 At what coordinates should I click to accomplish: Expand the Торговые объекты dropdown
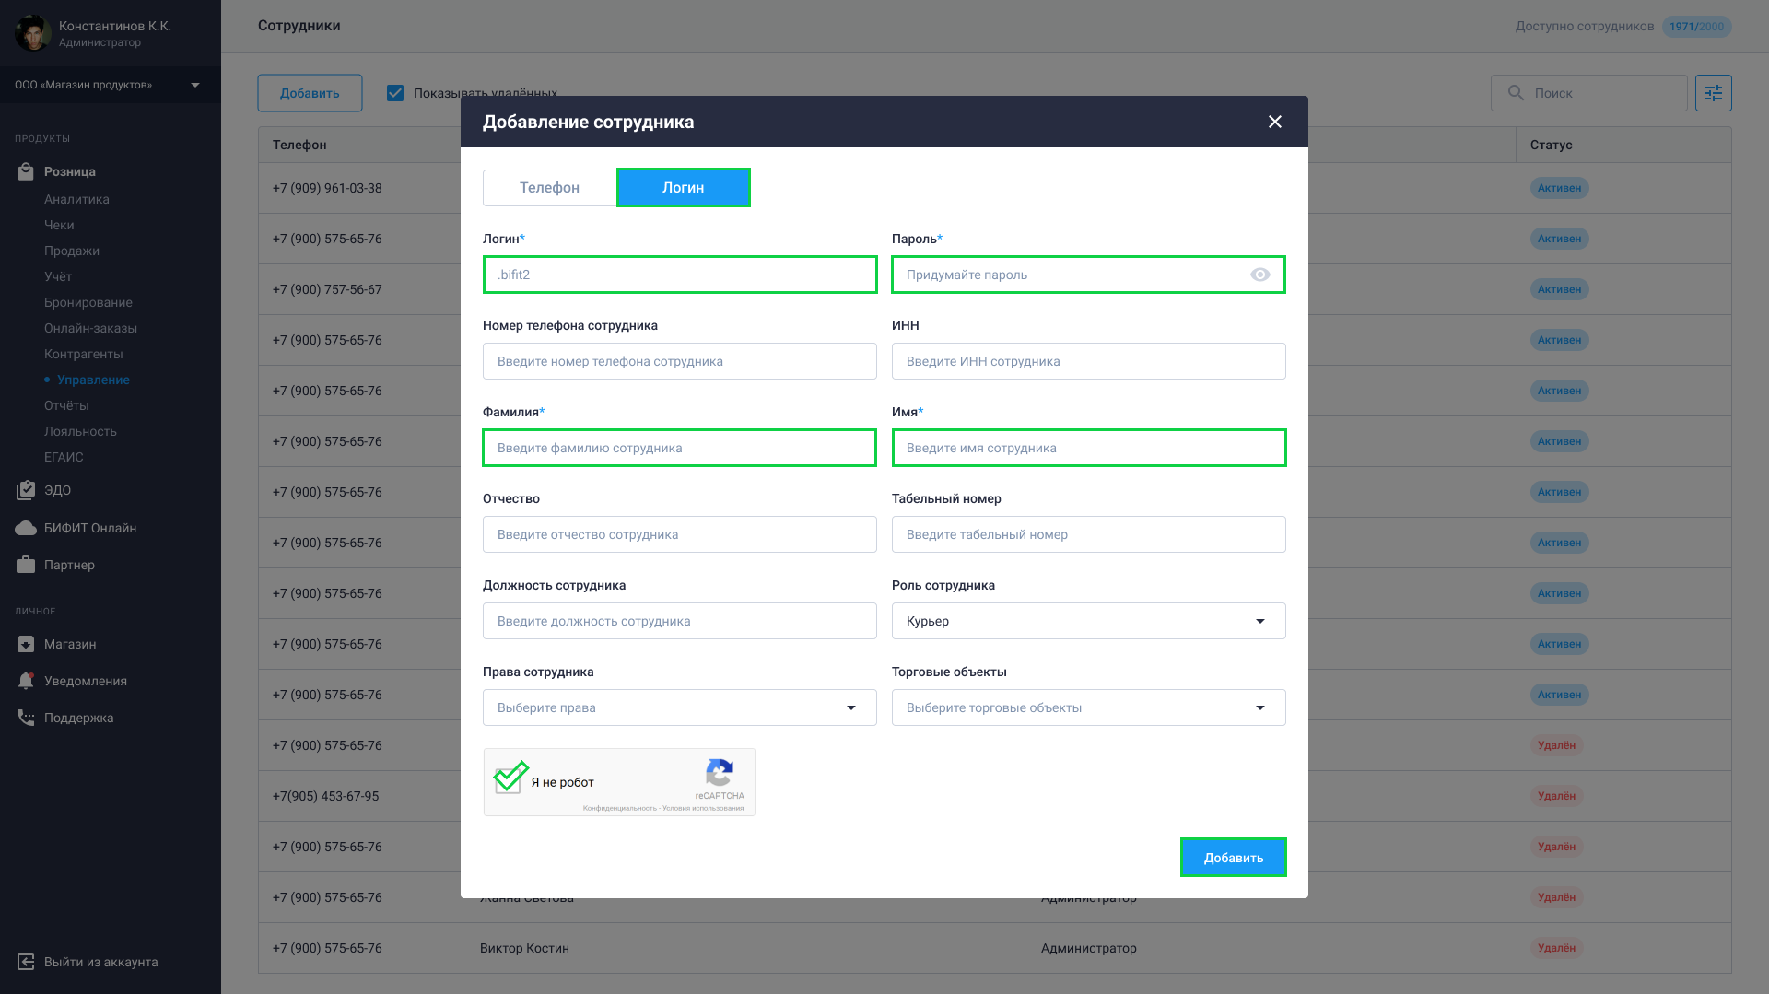pyautogui.click(x=1088, y=707)
